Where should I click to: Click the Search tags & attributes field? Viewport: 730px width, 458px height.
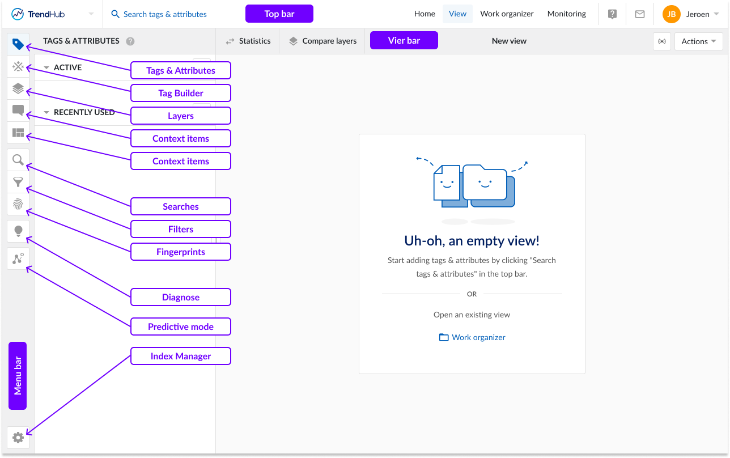(164, 14)
